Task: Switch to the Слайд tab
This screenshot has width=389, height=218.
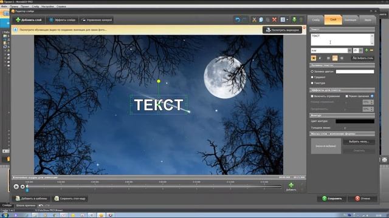Action: pos(316,20)
